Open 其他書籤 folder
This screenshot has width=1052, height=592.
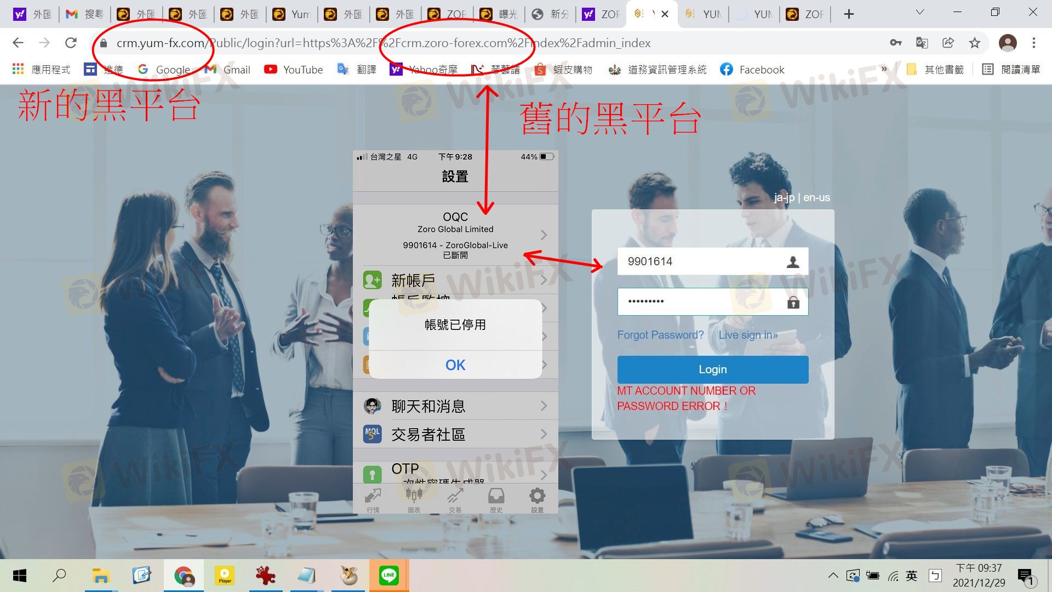click(935, 70)
